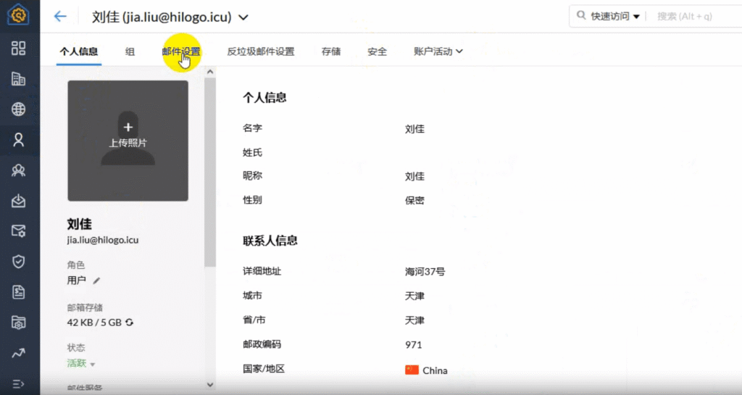742x395 pixels.
Task: Click the back arrow beside 刘佳
Action: point(60,16)
